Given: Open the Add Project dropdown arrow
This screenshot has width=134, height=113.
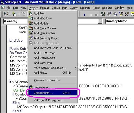Looking at the screenshot, I should coord(10,14).
